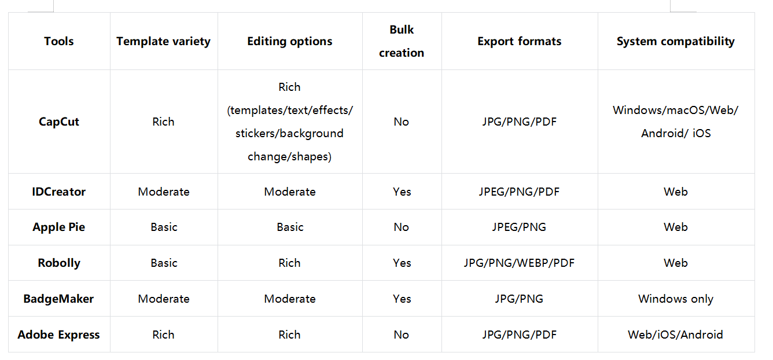The image size is (773, 360).
Task: Click the BadgeMaker row label
Action: (59, 299)
